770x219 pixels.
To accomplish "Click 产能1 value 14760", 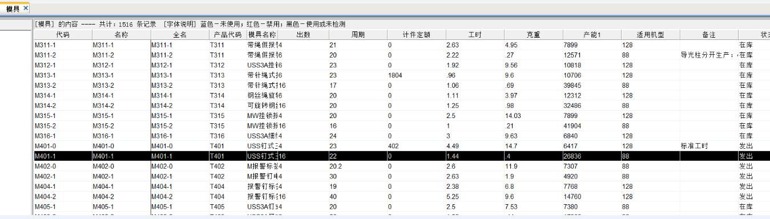I will tap(591, 197).
